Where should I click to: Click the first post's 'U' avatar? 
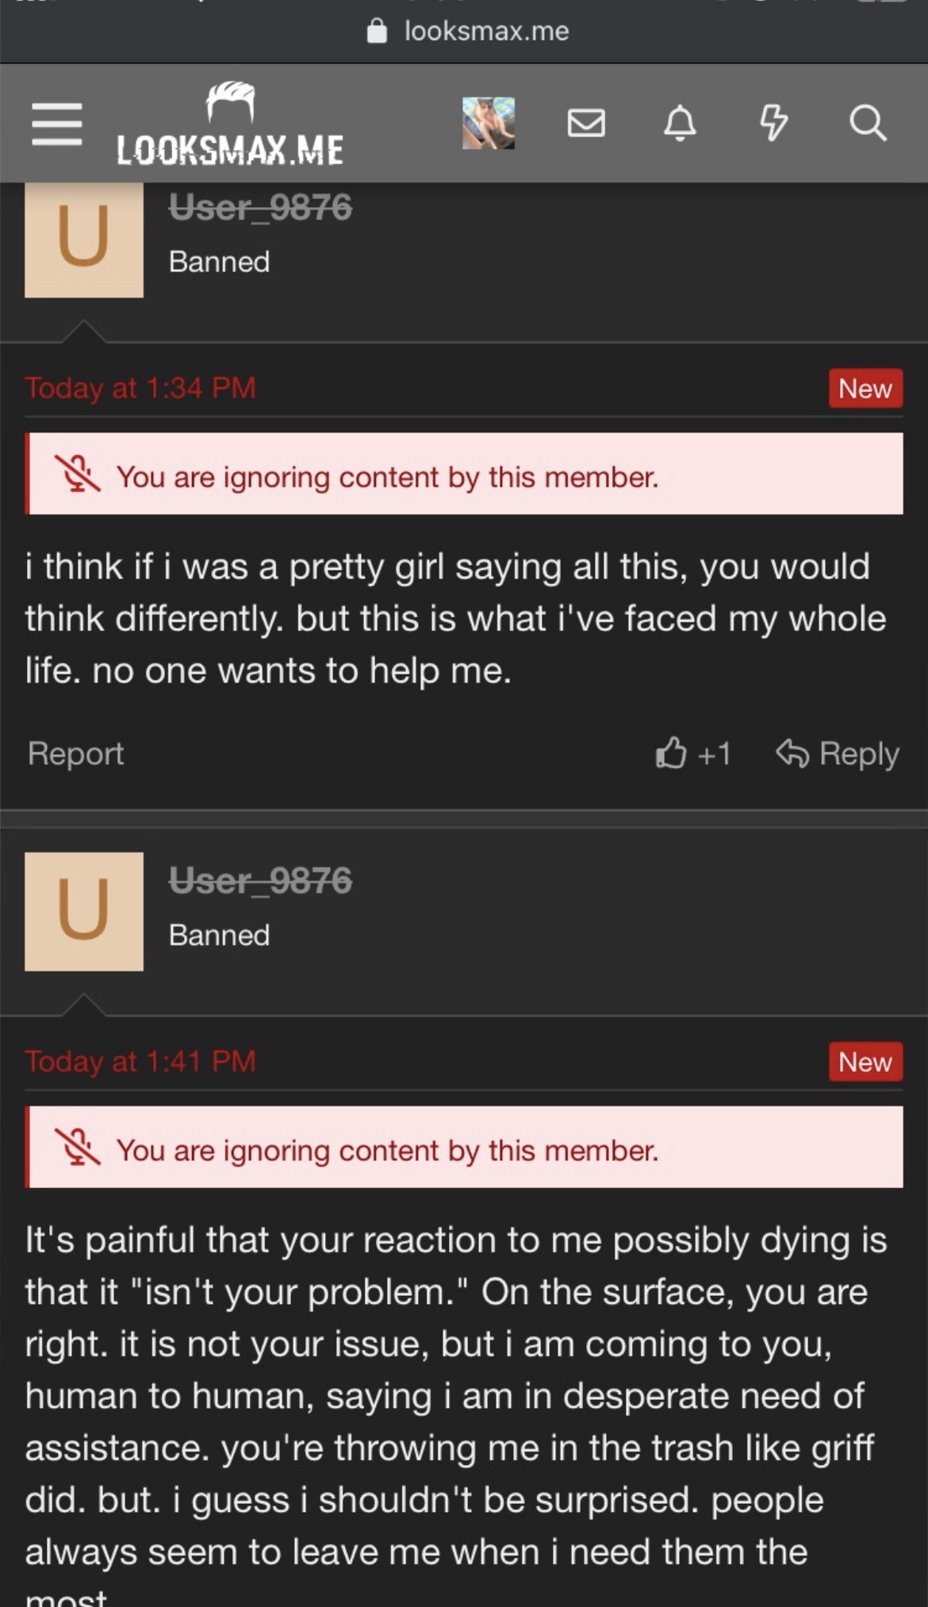84,240
